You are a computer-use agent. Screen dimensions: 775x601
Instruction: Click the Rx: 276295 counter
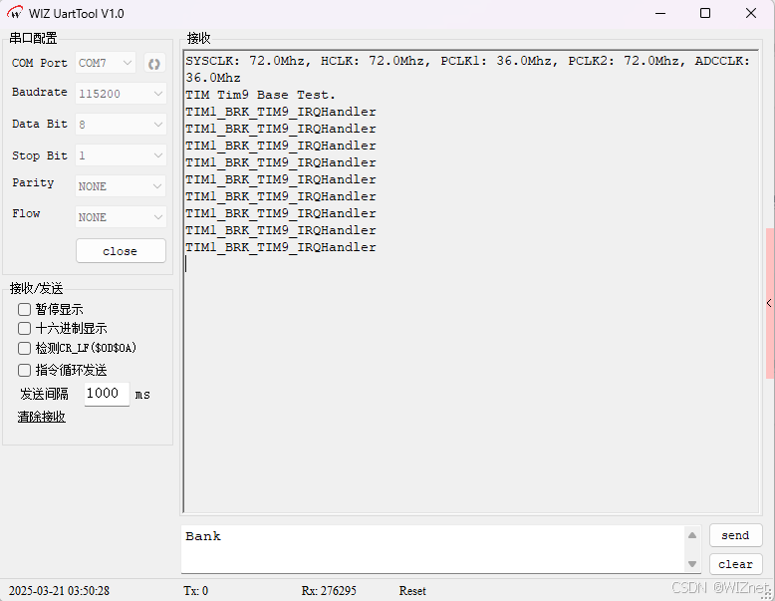pyautogui.click(x=329, y=591)
